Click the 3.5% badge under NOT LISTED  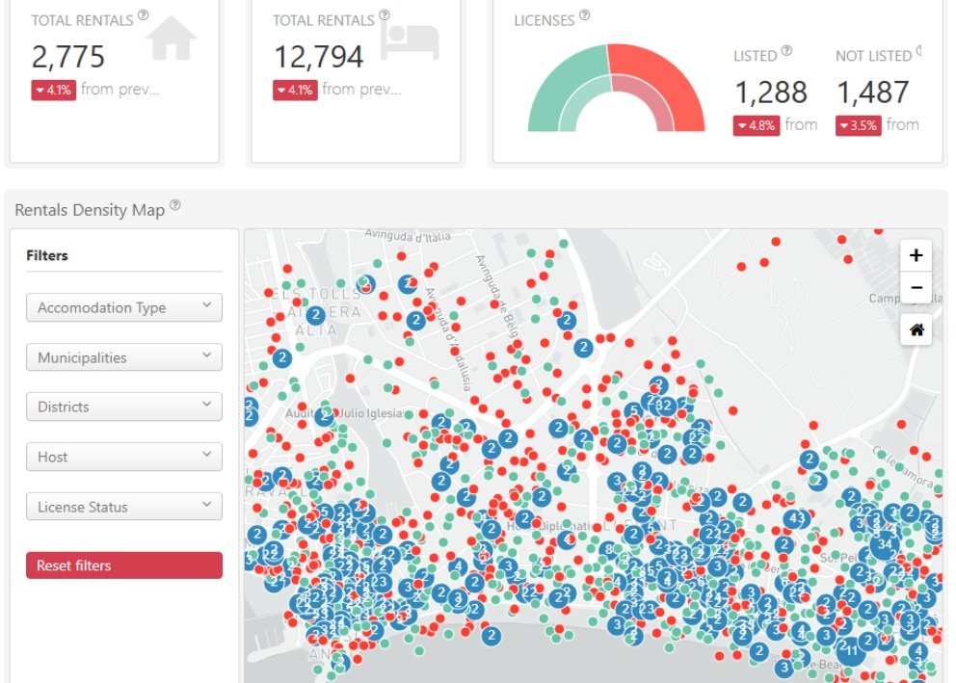858,125
